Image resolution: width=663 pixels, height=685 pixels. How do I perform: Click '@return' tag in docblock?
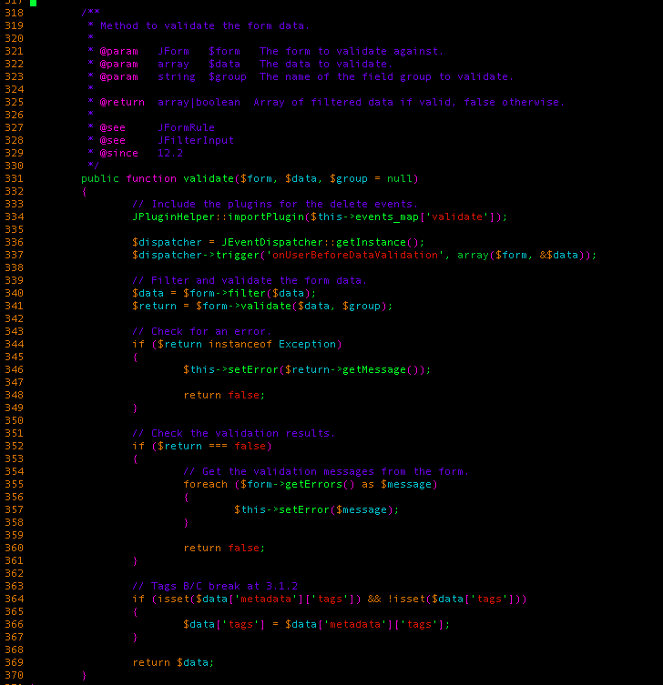pos(122,102)
